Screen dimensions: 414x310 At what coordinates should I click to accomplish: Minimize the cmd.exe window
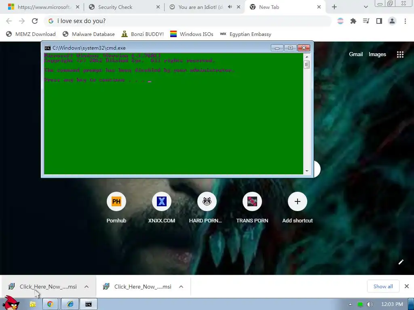tap(277, 48)
